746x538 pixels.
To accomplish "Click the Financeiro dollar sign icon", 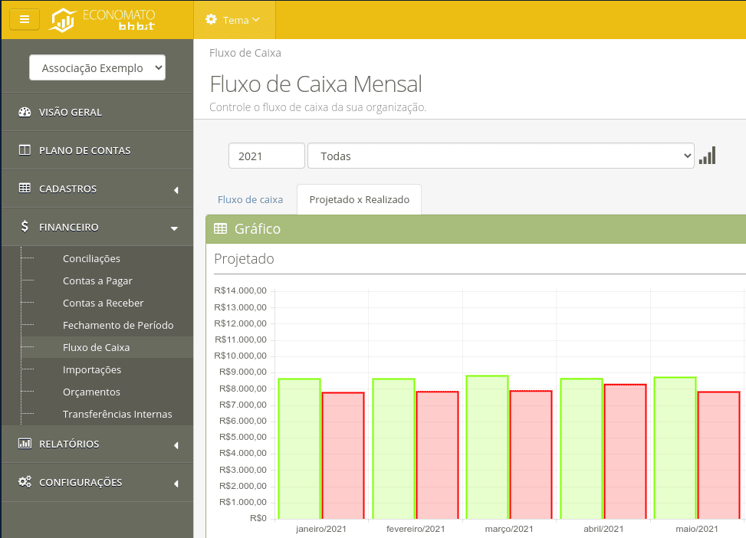I will click(x=25, y=226).
